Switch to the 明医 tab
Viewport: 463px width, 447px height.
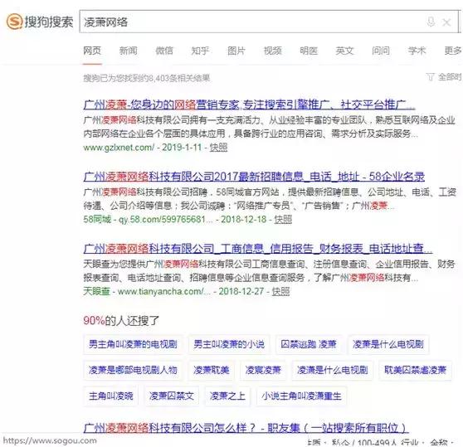(309, 51)
